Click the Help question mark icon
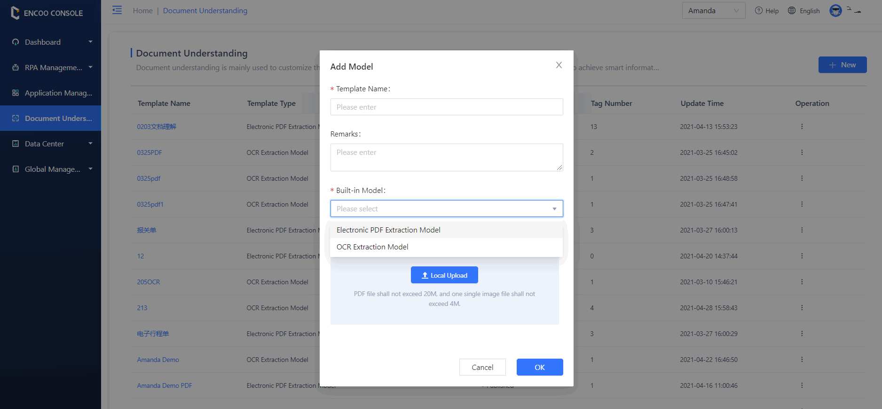882x409 pixels. coord(758,10)
